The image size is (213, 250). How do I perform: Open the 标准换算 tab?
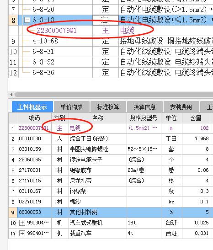point(108,106)
